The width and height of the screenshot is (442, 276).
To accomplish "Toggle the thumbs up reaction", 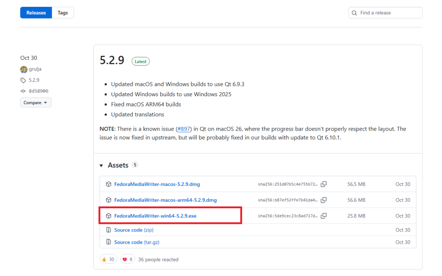I will pyautogui.click(x=108, y=259).
